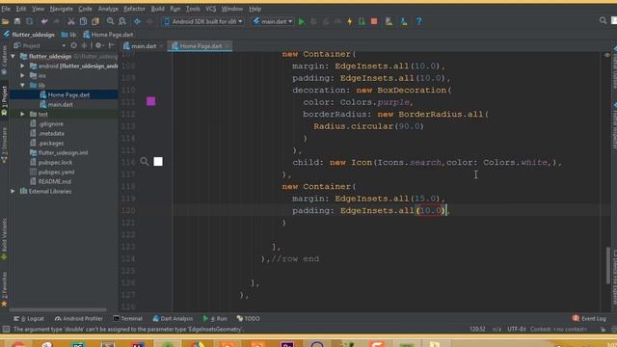Open Project panel settings gear
This screenshot has height=347, width=617.
tap(98, 45)
